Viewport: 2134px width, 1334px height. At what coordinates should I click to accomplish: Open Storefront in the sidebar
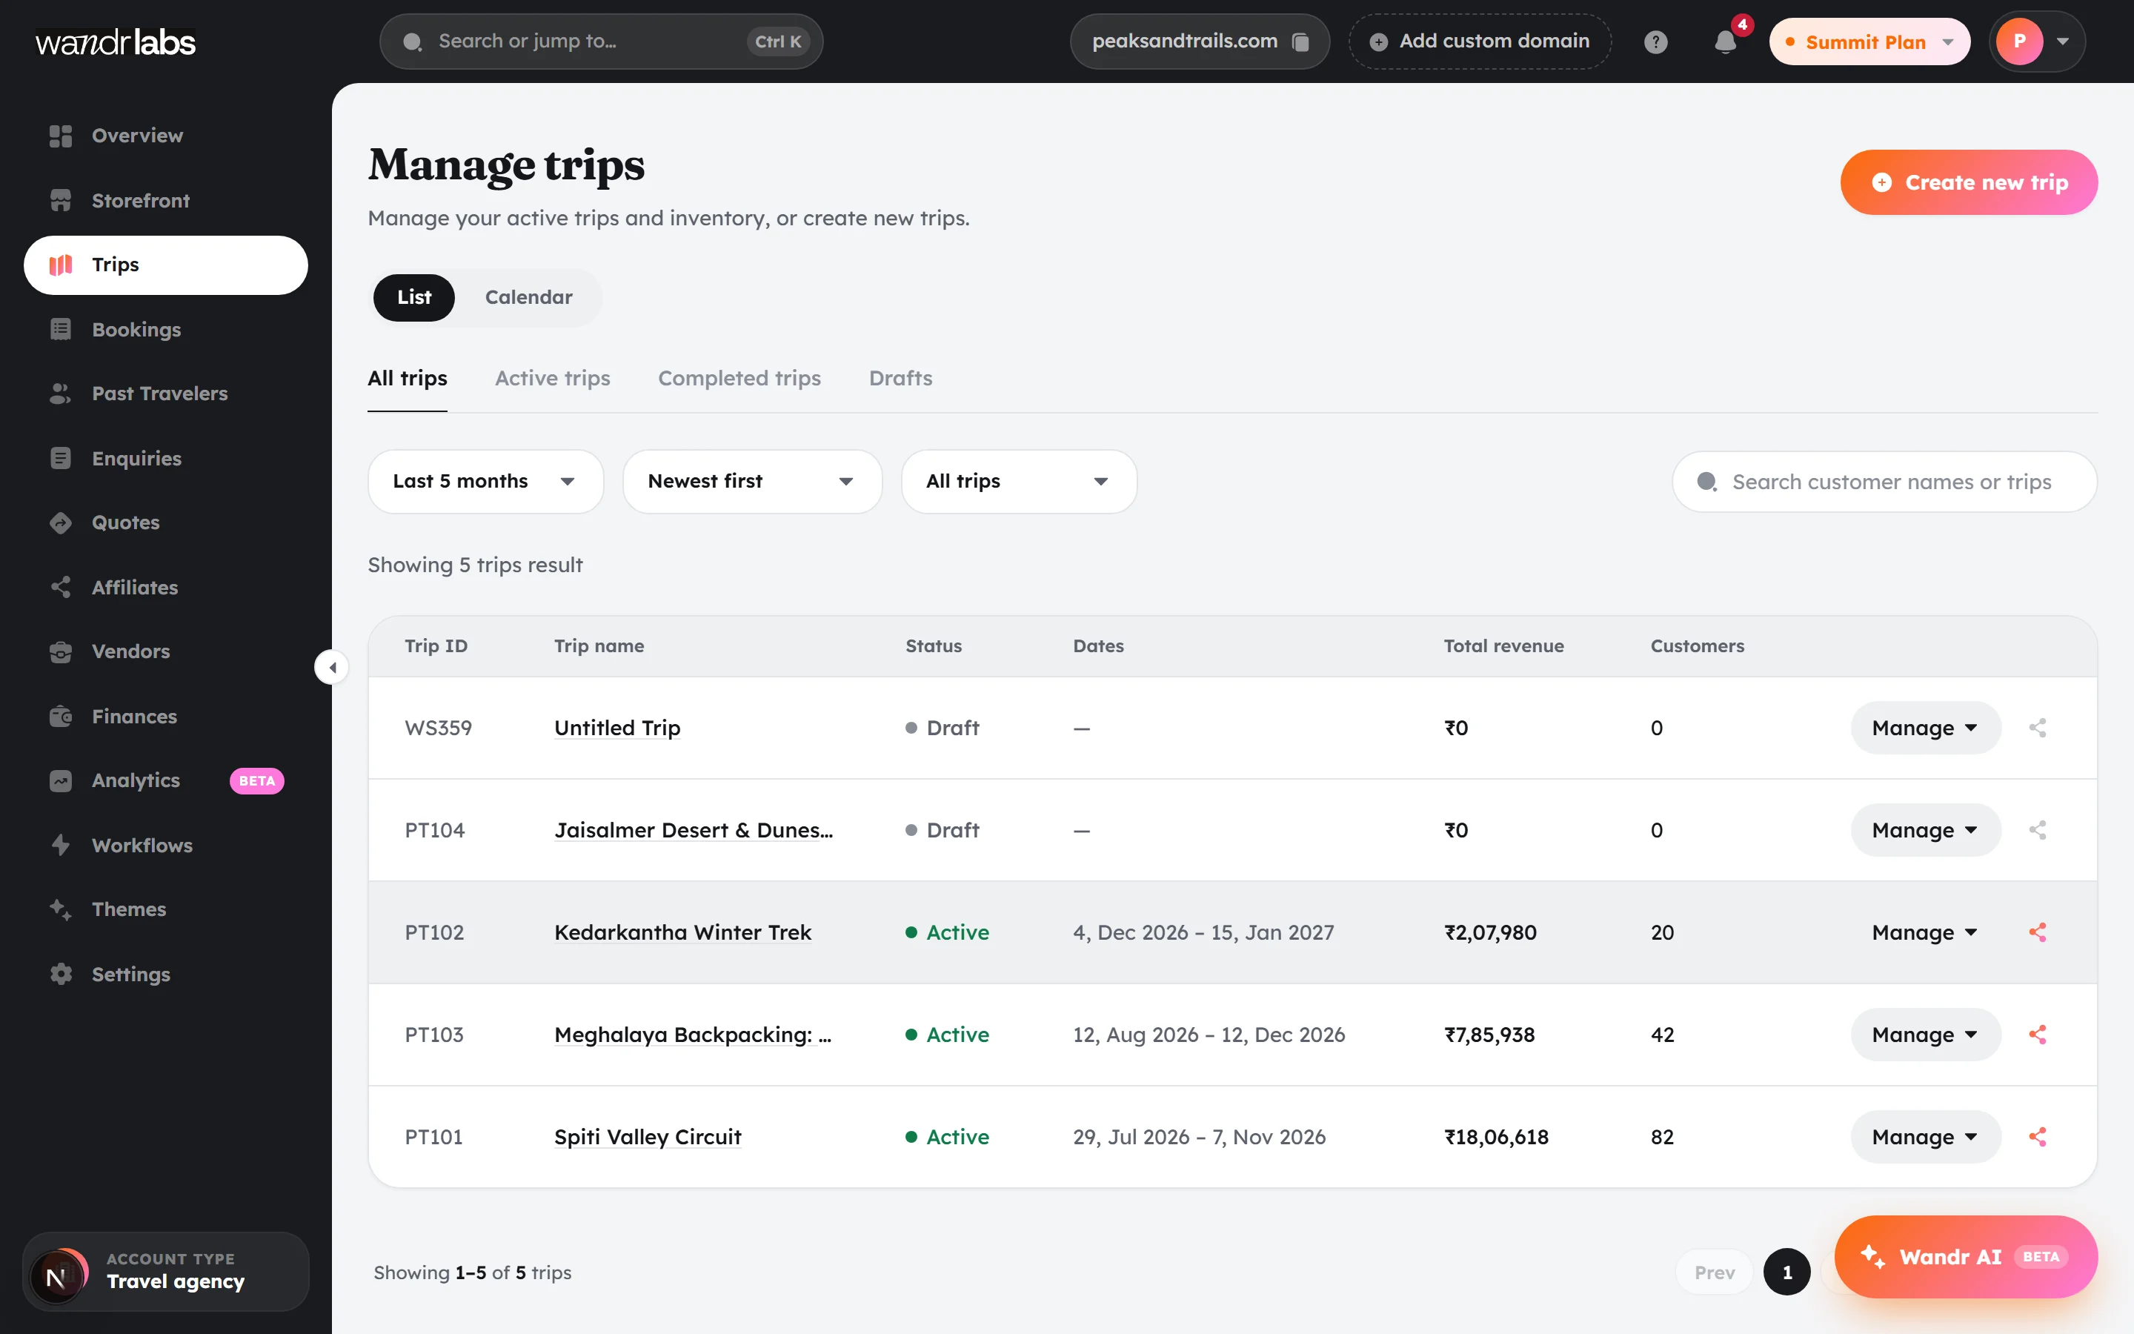166,200
